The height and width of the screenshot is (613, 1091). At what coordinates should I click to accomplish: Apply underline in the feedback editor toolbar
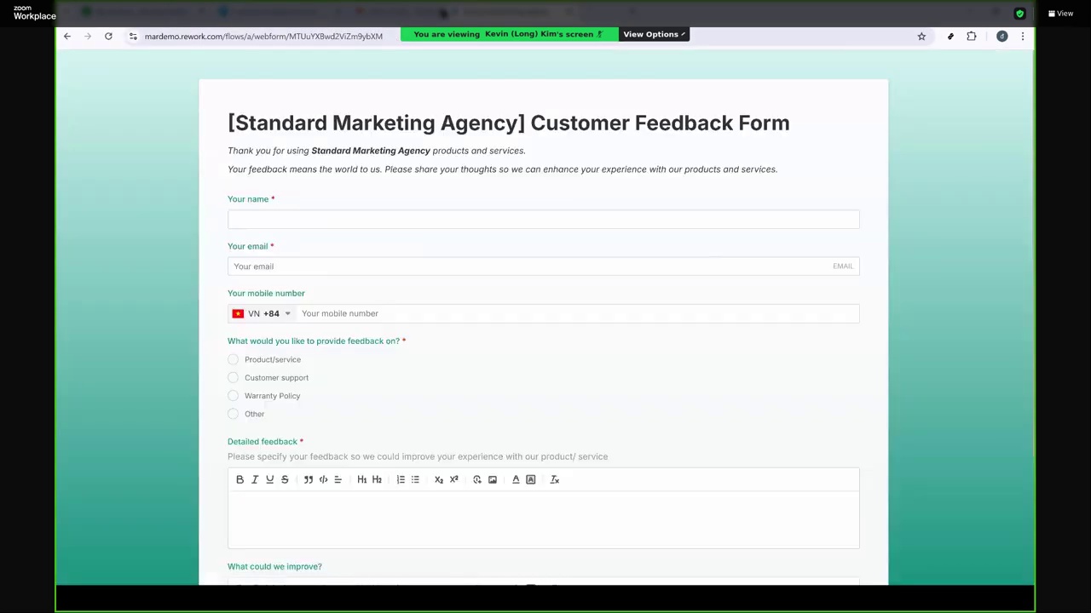click(x=269, y=479)
